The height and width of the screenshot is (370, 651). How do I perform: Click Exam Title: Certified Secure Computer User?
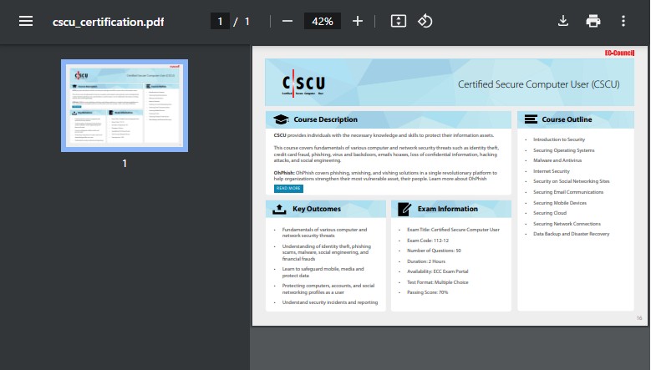click(x=453, y=230)
